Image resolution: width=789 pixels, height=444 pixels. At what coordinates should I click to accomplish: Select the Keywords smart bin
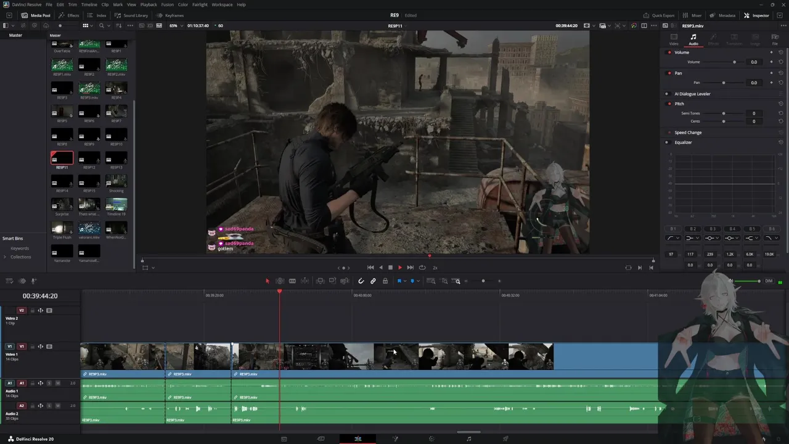tap(20, 249)
